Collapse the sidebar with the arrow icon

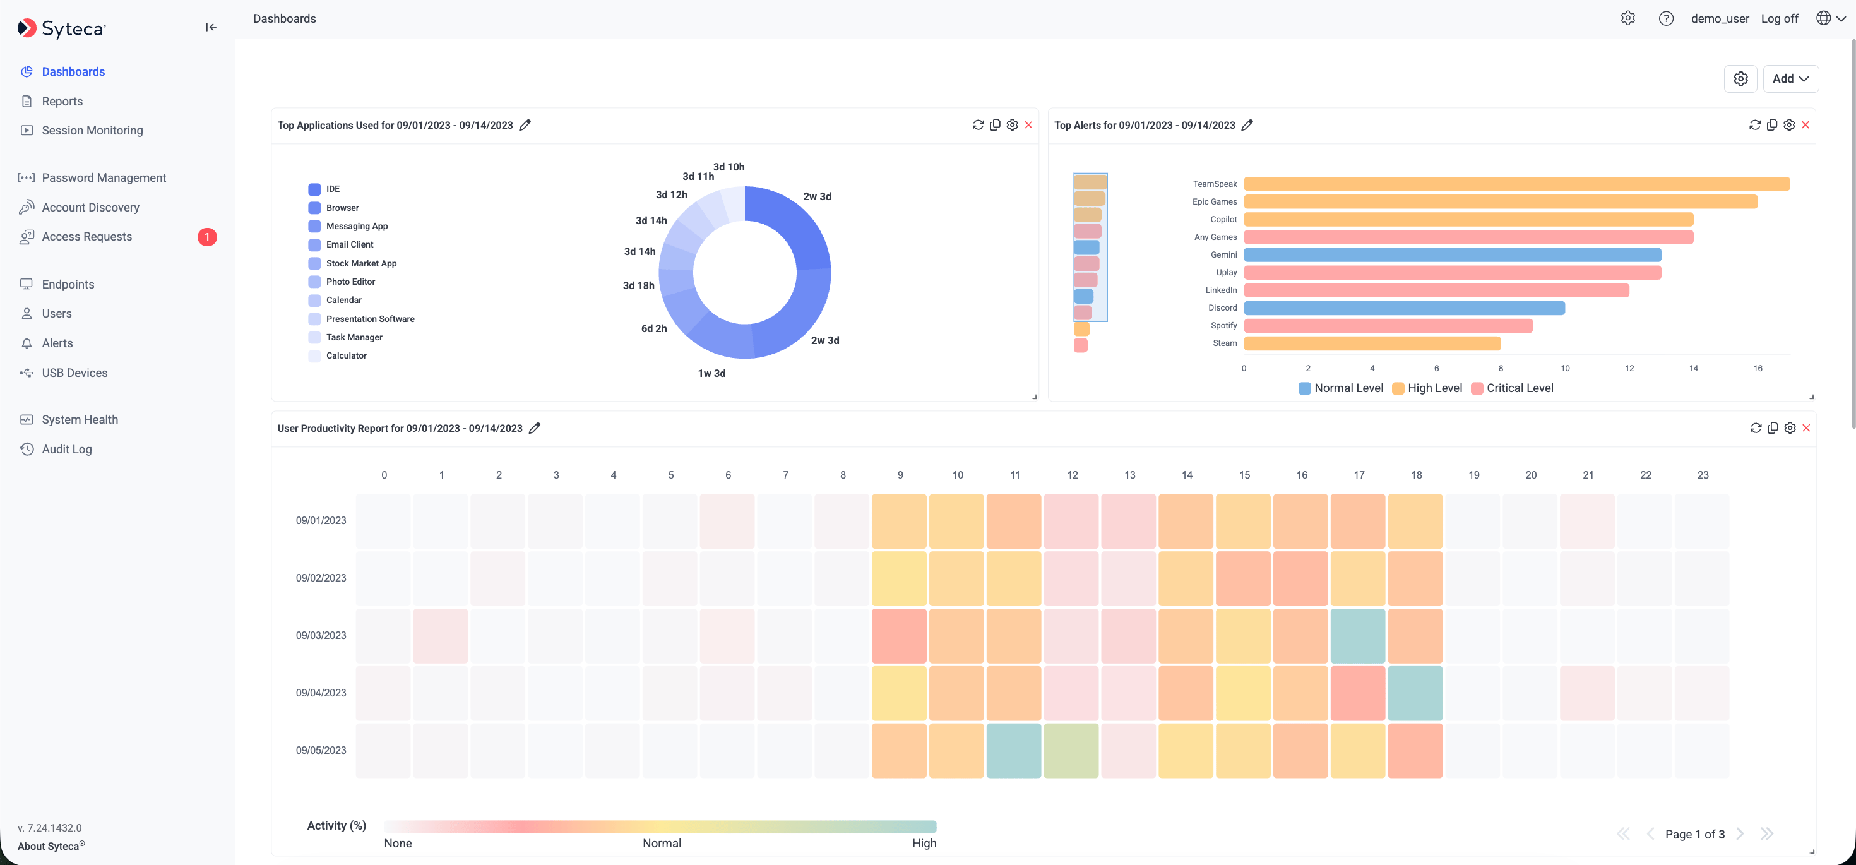210,27
